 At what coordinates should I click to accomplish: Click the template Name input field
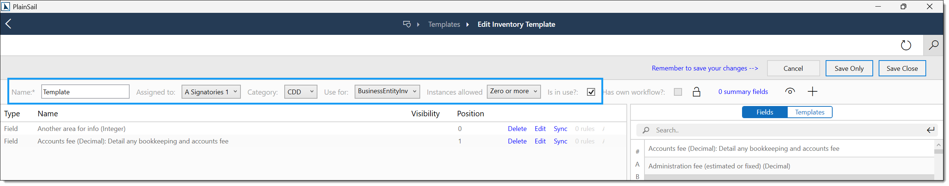pos(85,92)
